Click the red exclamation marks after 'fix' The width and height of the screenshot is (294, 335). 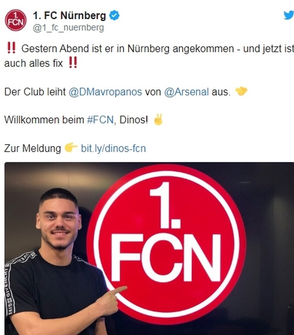pyautogui.click(x=73, y=62)
